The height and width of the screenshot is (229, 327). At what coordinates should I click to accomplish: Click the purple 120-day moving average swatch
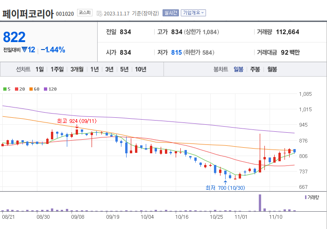click(x=45, y=89)
